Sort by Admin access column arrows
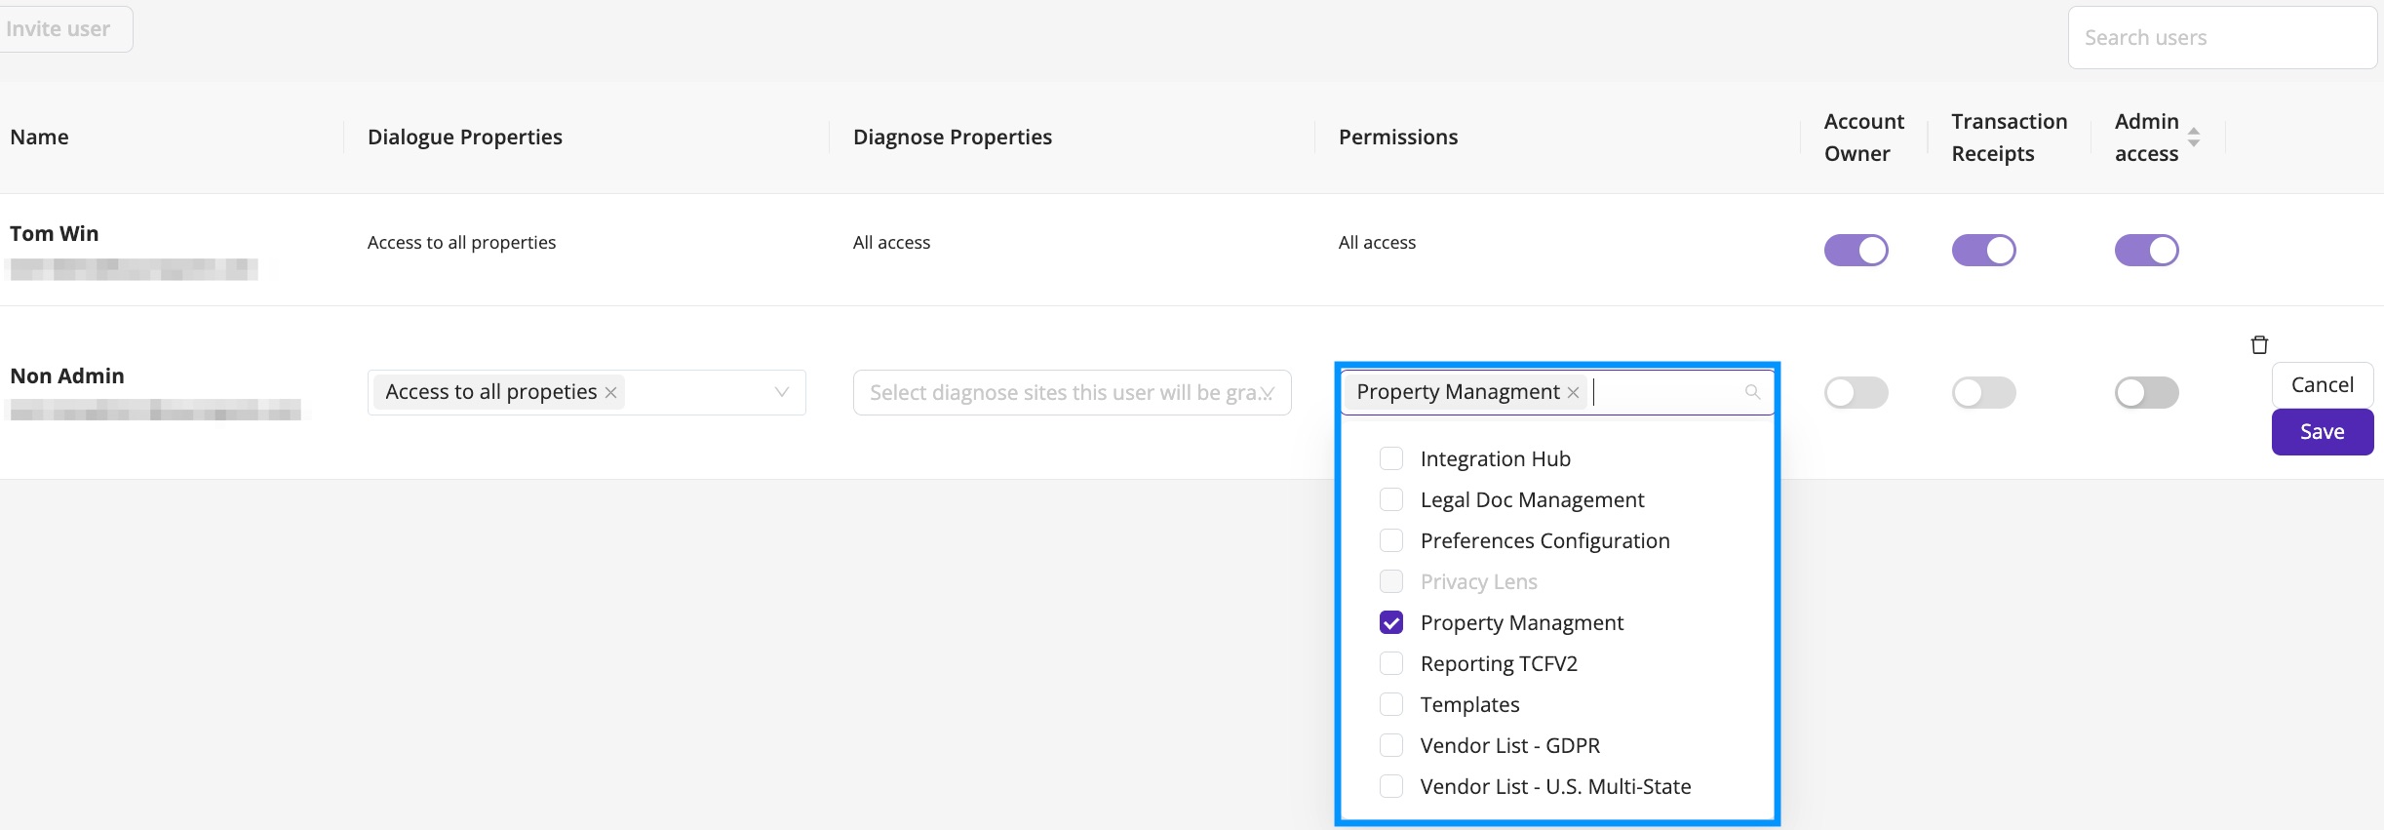This screenshot has width=2384, height=830. (2194, 138)
